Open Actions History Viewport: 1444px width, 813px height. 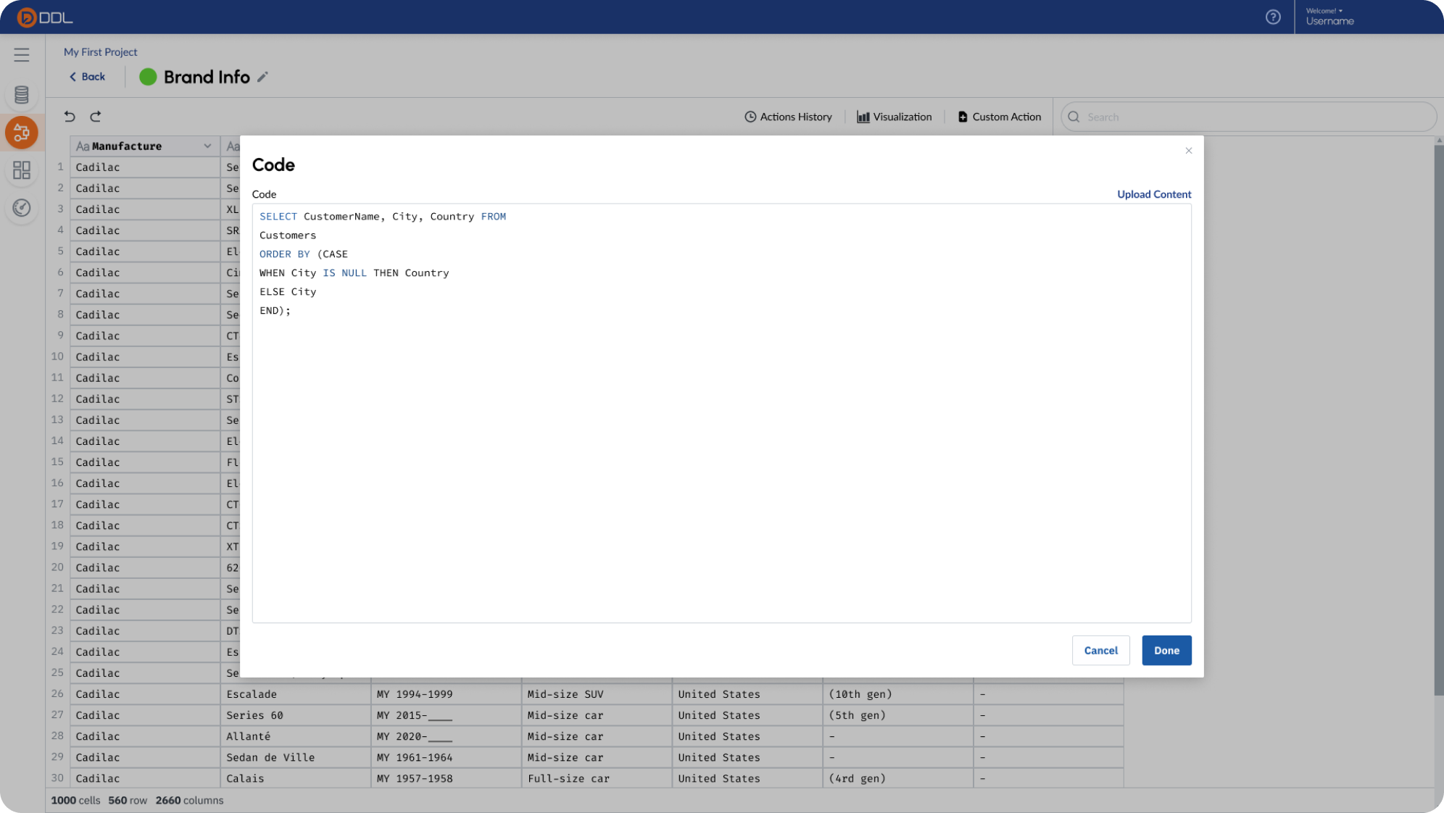pos(788,117)
